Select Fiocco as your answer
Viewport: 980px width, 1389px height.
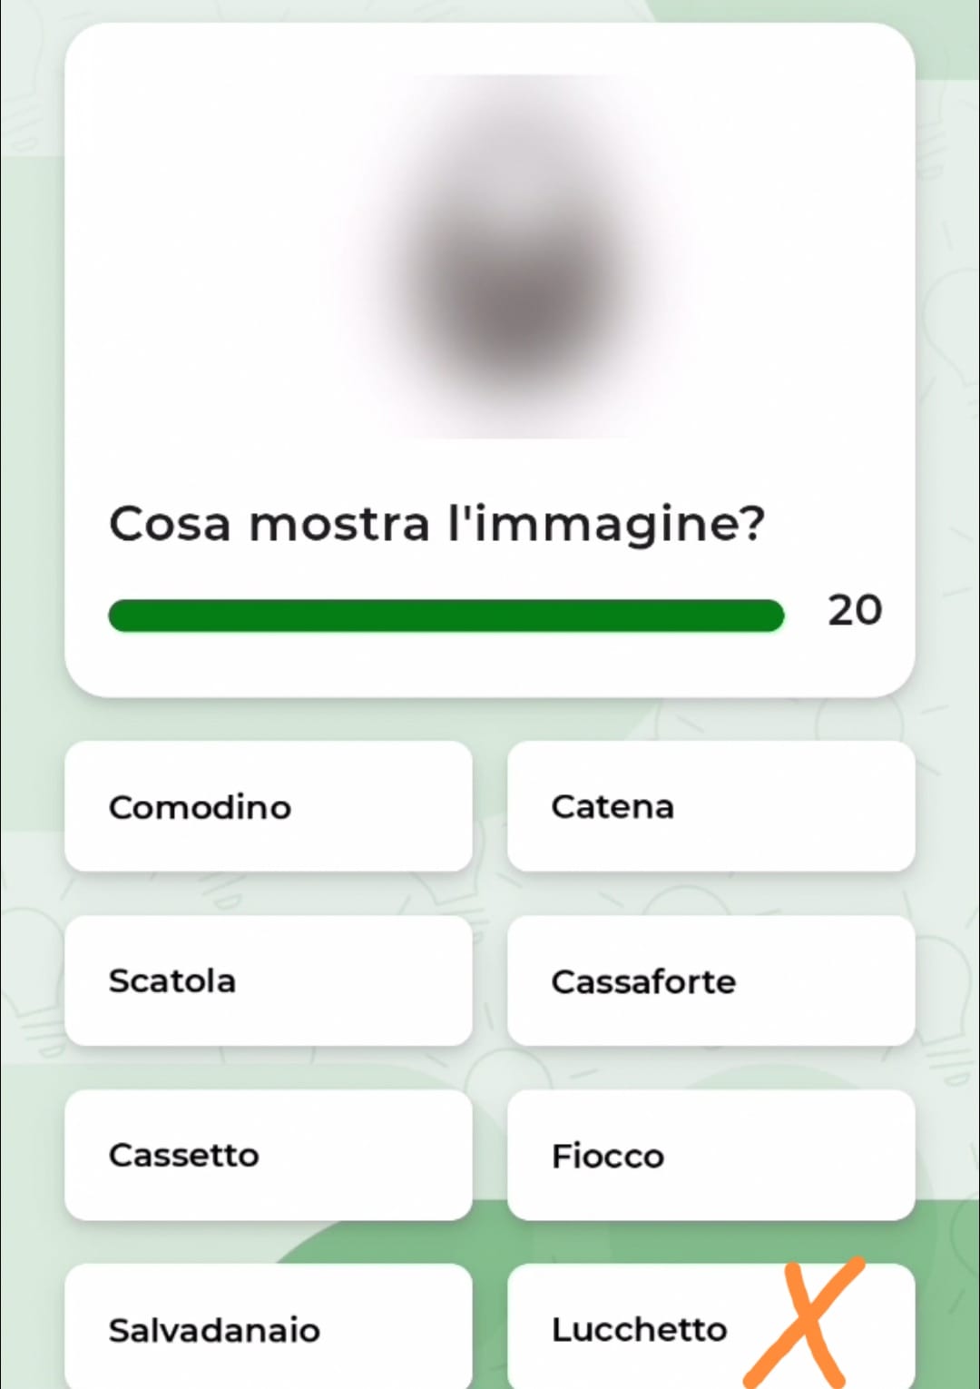[710, 1155]
